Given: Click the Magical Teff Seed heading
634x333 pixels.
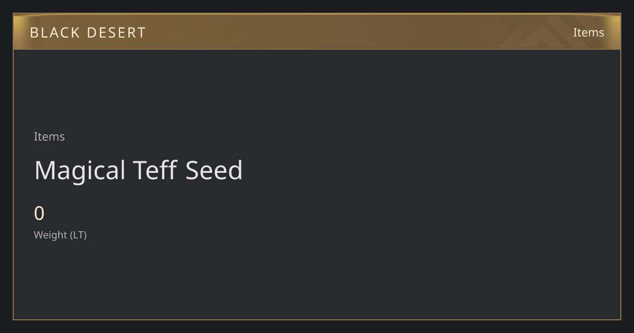Looking at the screenshot, I should (x=138, y=170).
